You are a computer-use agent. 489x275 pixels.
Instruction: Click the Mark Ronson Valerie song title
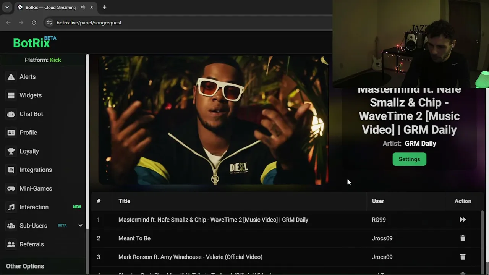tap(190, 257)
